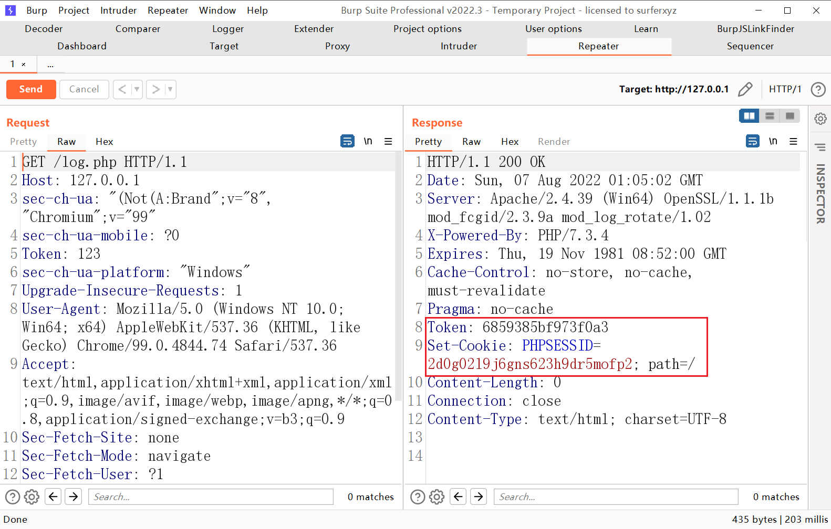Select side-by-side layout view
The width and height of the screenshot is (831, 529).
coord(749,116)
